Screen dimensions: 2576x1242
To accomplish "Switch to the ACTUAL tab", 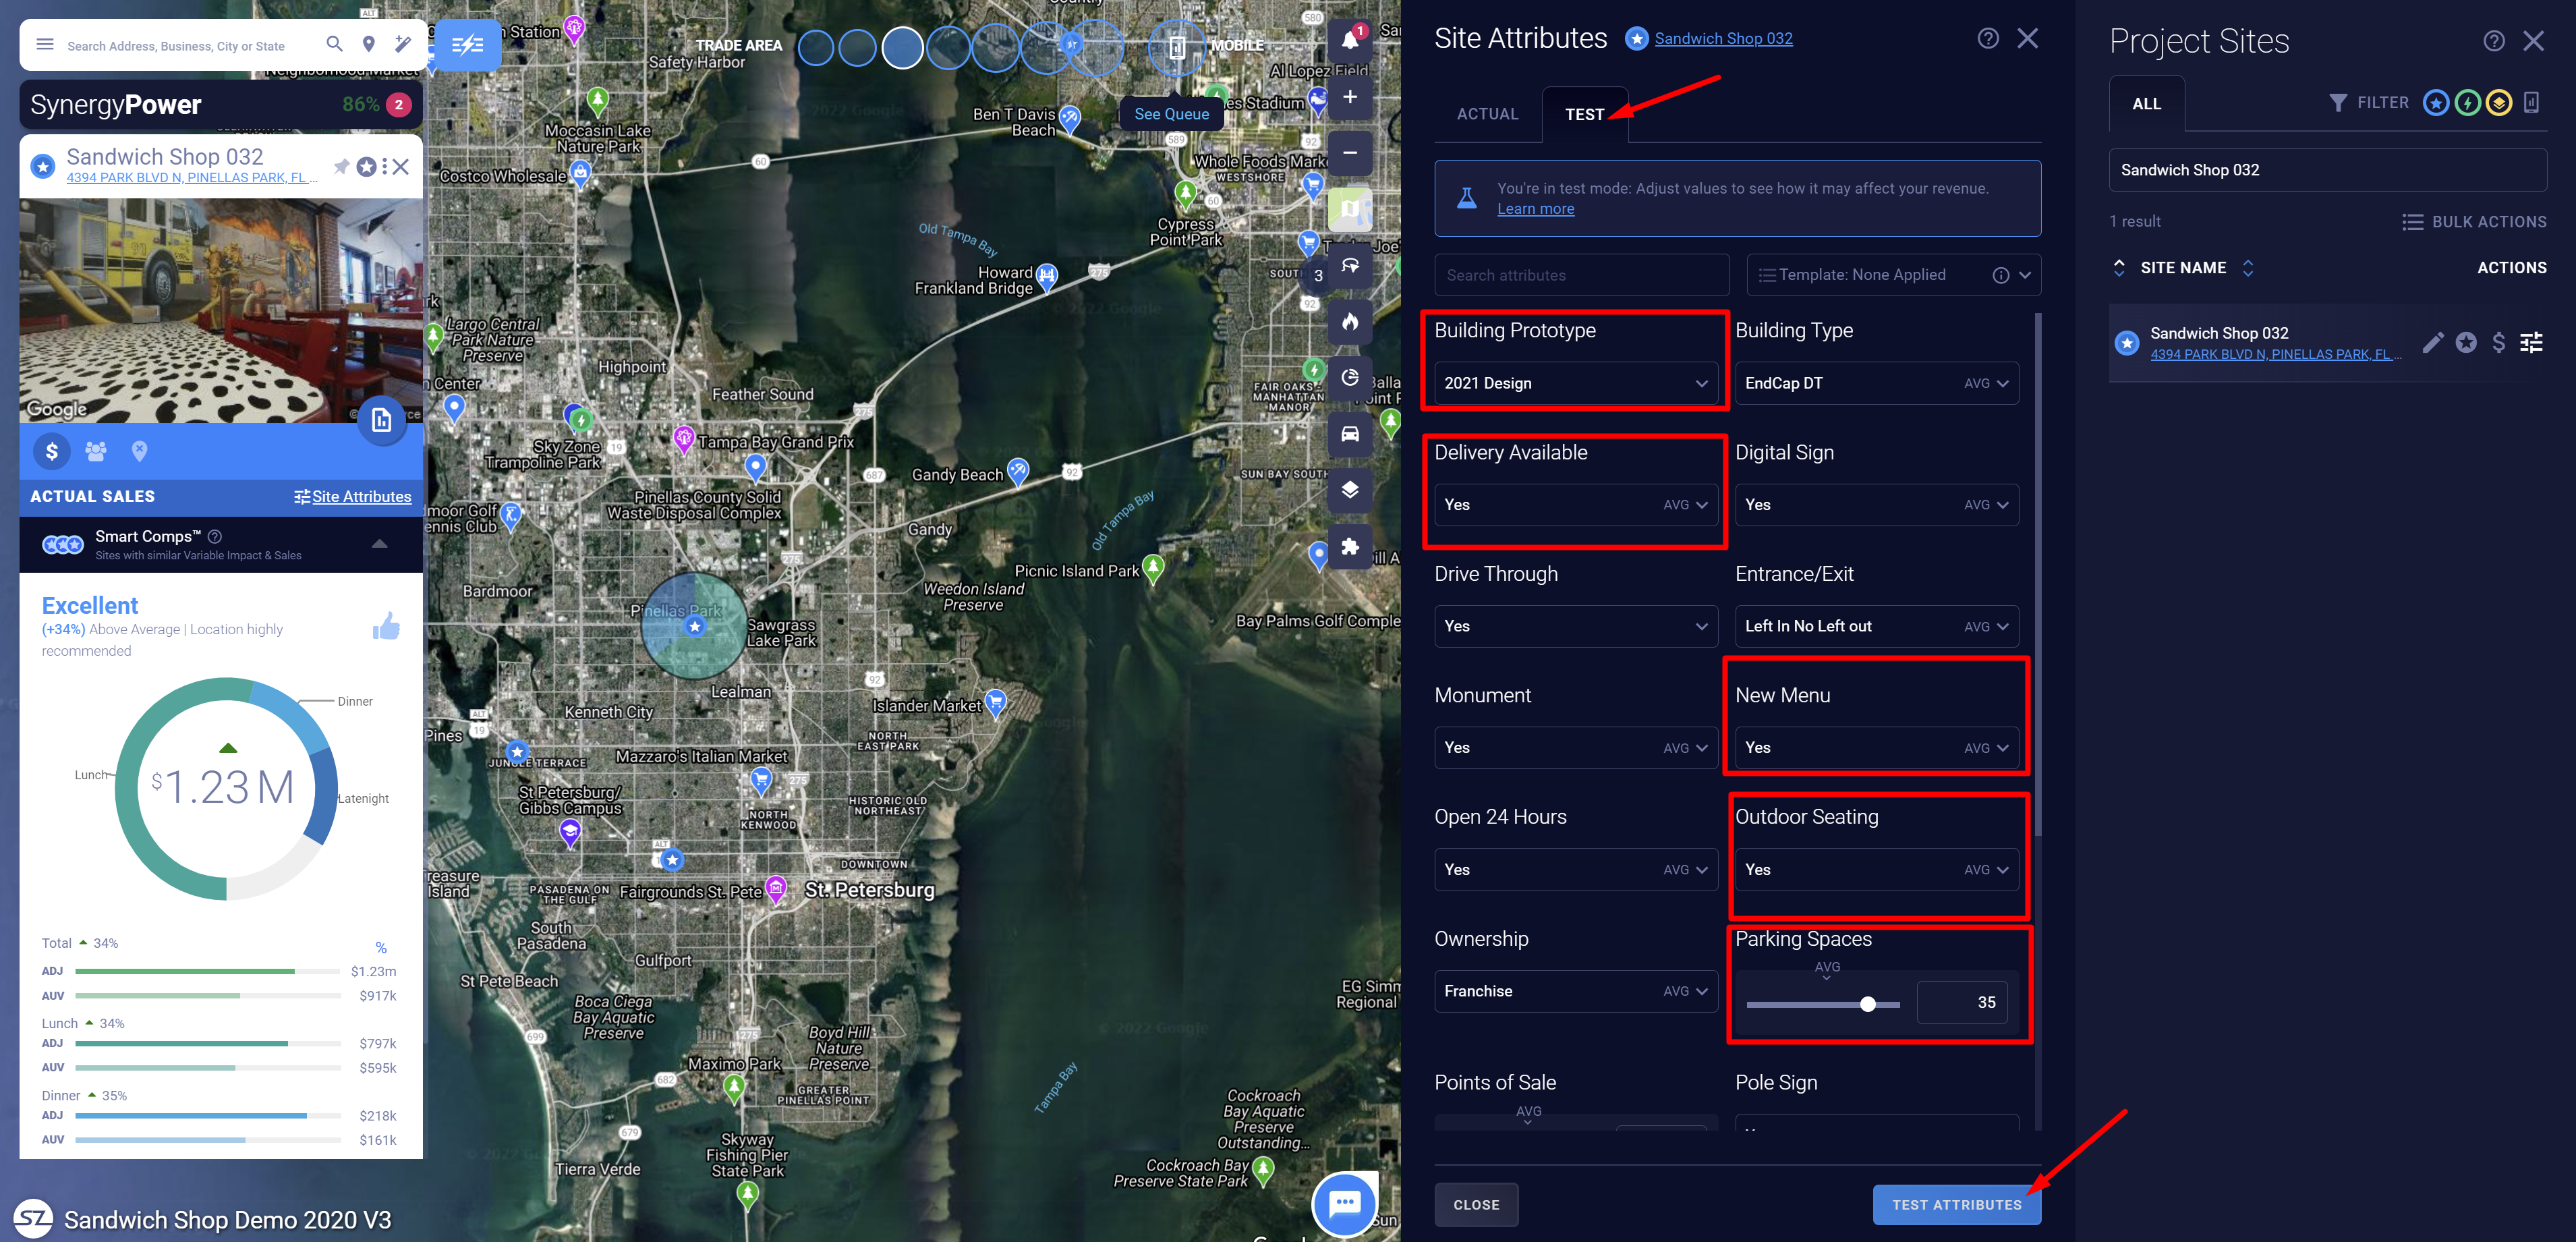I will coord(1487,114).
